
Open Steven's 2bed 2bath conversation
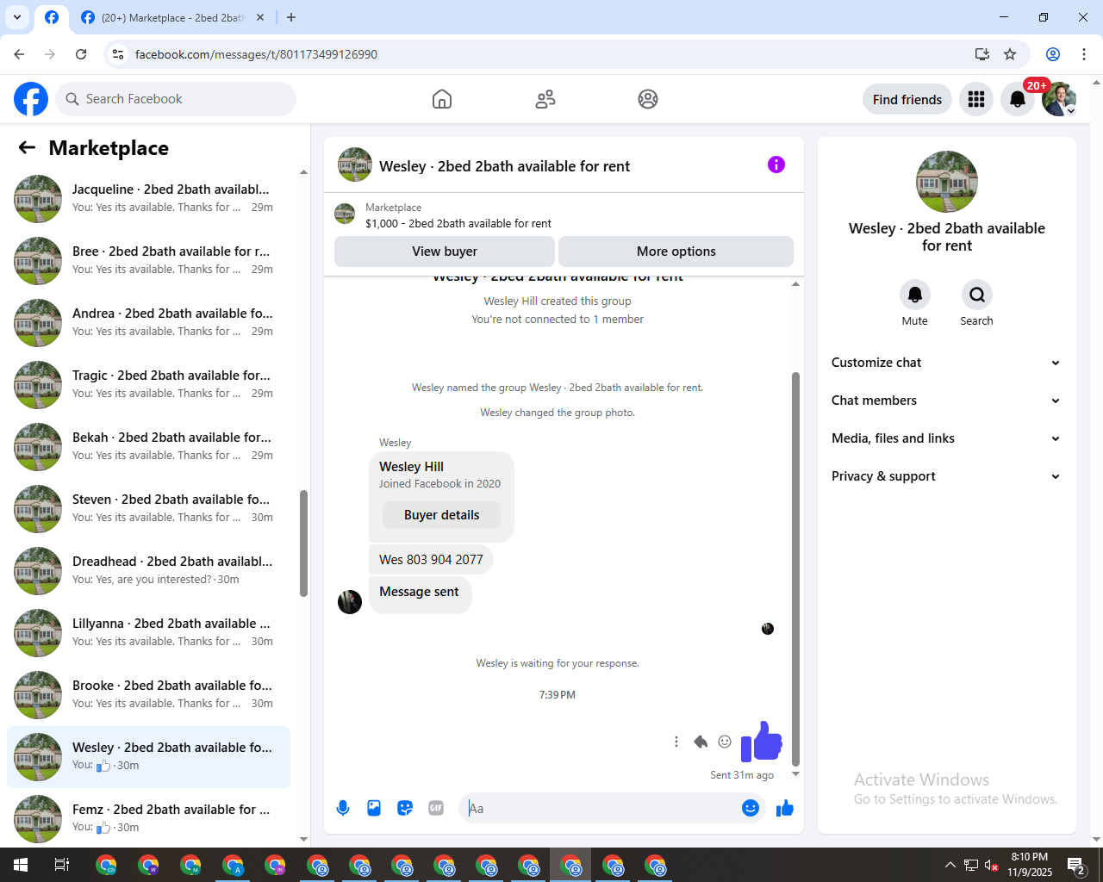click(x=148, y=508)
